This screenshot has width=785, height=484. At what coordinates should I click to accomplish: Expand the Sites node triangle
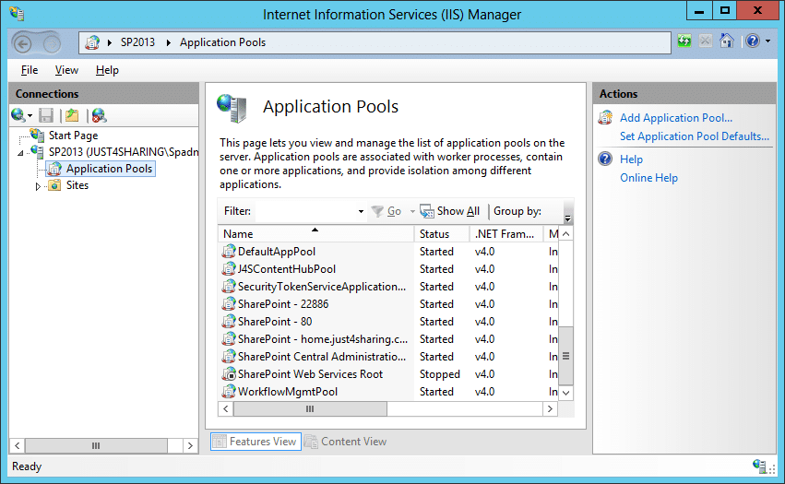[x=38, y=187]
